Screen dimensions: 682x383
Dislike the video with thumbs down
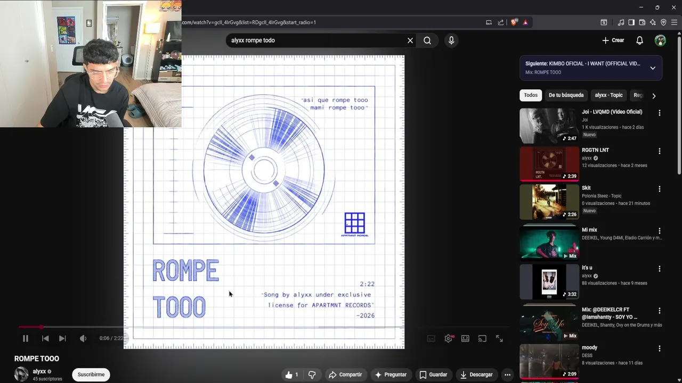tap(312, 374)
